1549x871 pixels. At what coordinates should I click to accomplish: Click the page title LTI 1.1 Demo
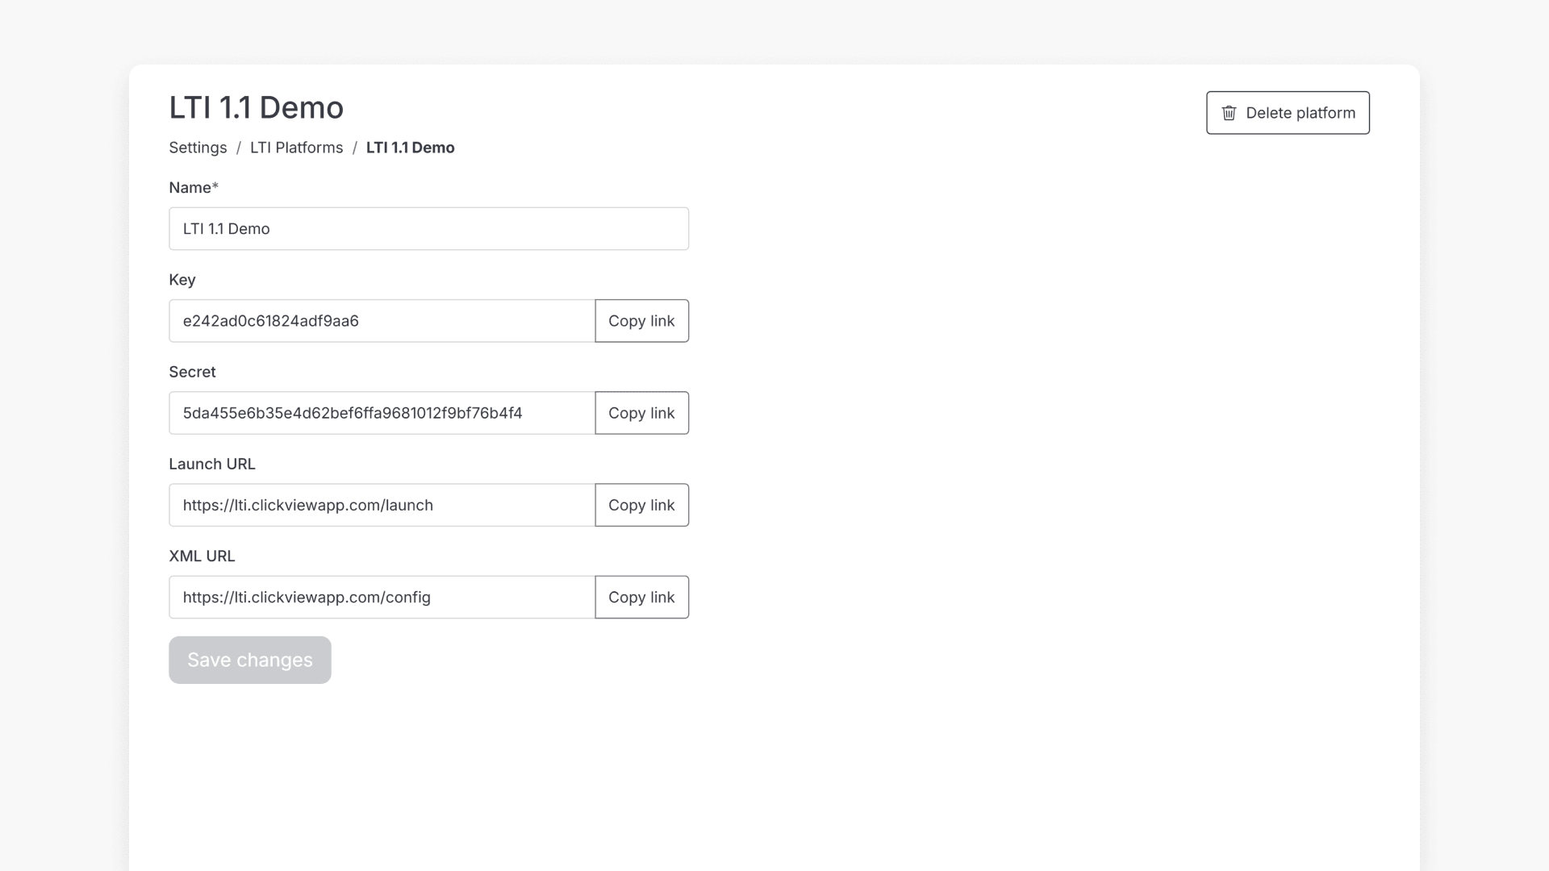pos(256,107)
